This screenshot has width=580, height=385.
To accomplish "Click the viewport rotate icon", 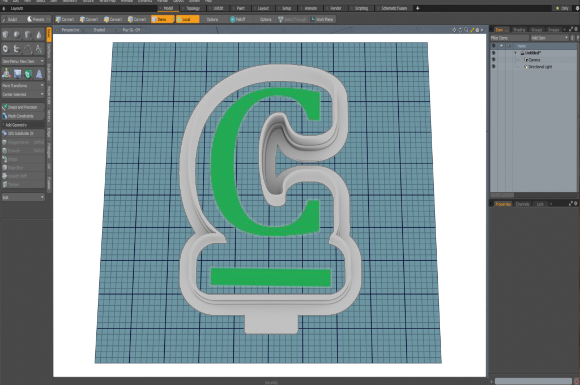I will 460,30.
